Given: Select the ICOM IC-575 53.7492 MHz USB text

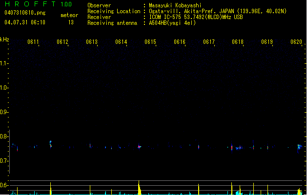Looking at the screenshot, I should [196, 17].
